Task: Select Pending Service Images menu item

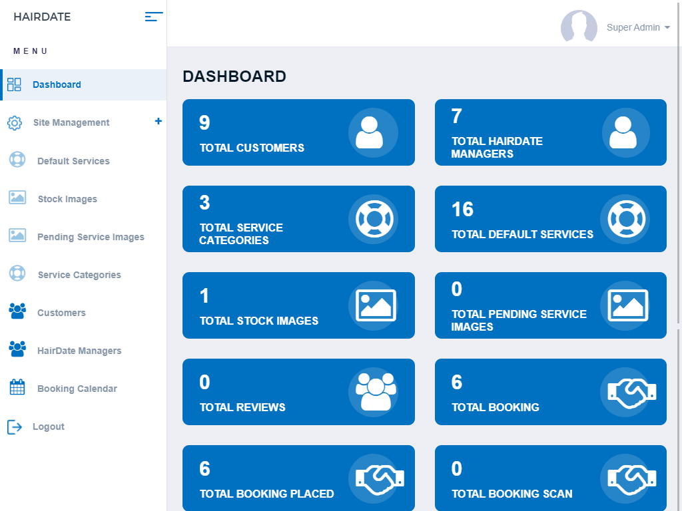Action: pos(91,237)
